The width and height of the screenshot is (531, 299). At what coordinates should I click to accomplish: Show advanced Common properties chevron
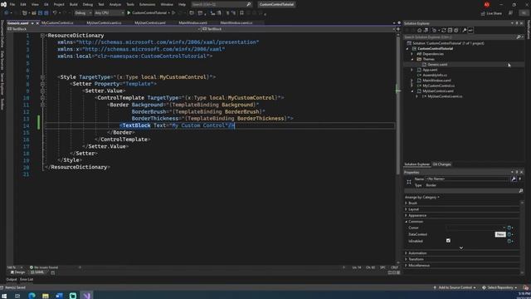point(461,248)
